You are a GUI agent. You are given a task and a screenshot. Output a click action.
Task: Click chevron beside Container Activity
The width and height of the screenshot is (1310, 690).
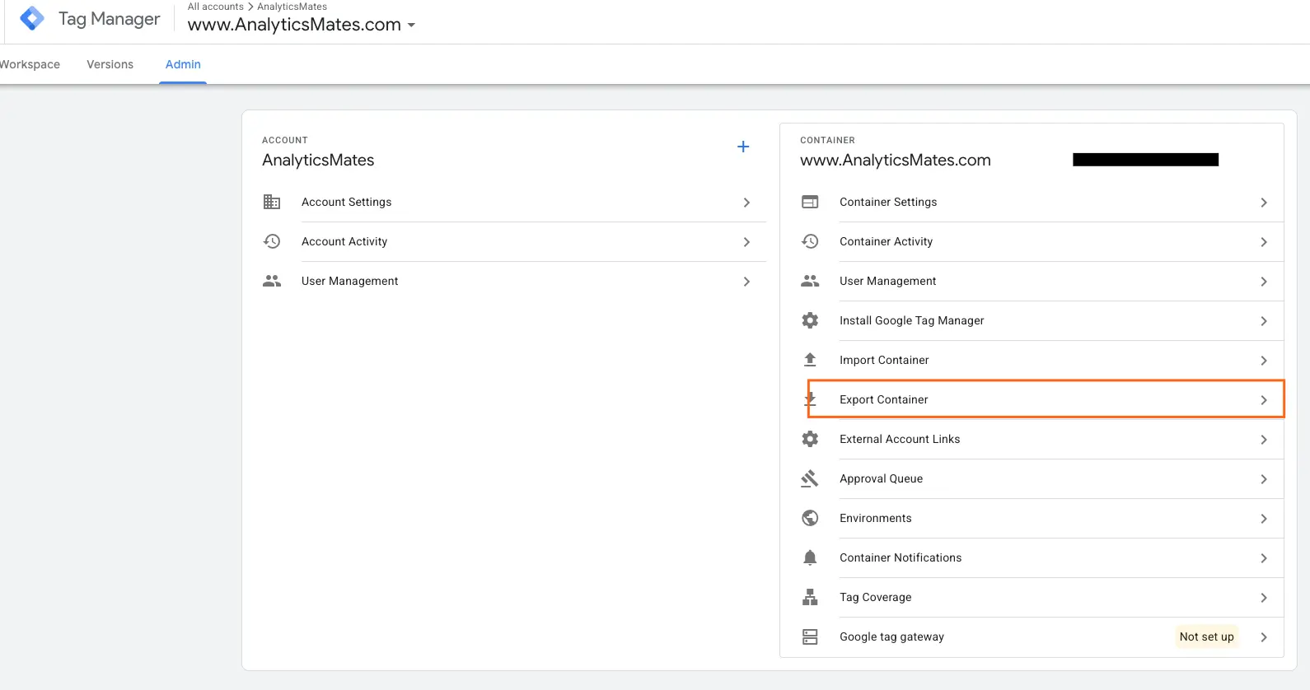(1264, 241)
